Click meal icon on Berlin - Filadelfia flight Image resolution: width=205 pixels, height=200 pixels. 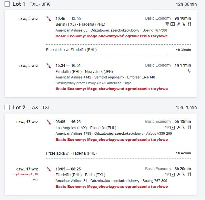click(x=189, y=24)
